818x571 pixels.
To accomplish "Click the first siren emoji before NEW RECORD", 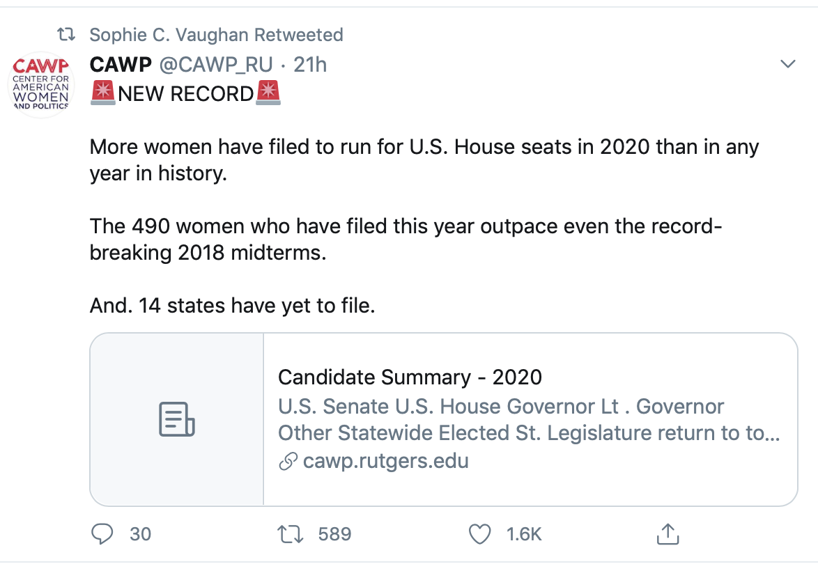I will point(103,93).
